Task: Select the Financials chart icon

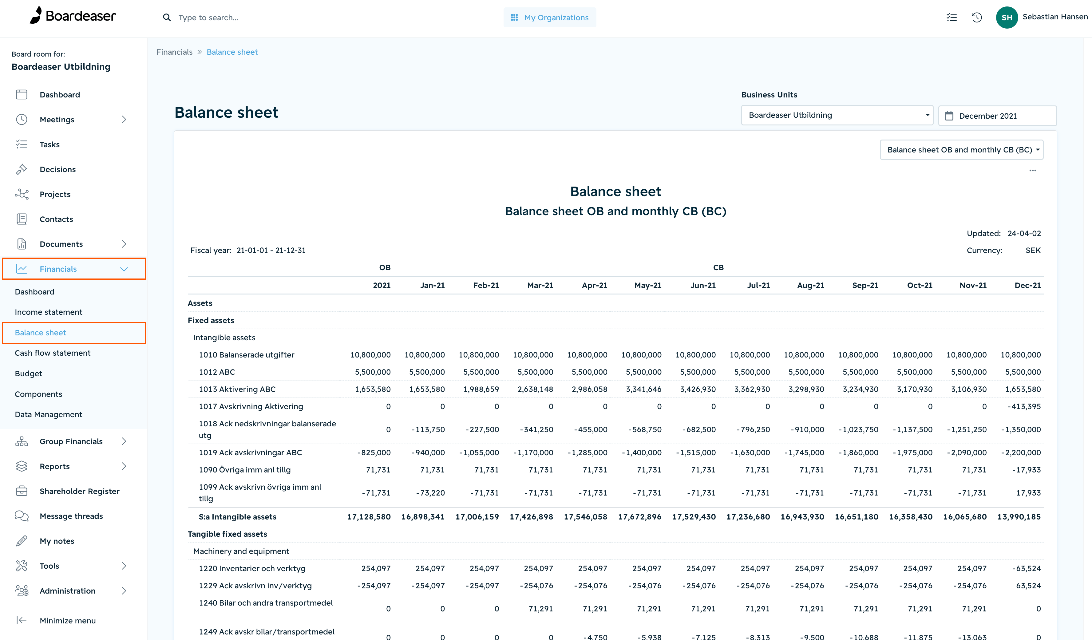Action: click(x=22, y=269)
